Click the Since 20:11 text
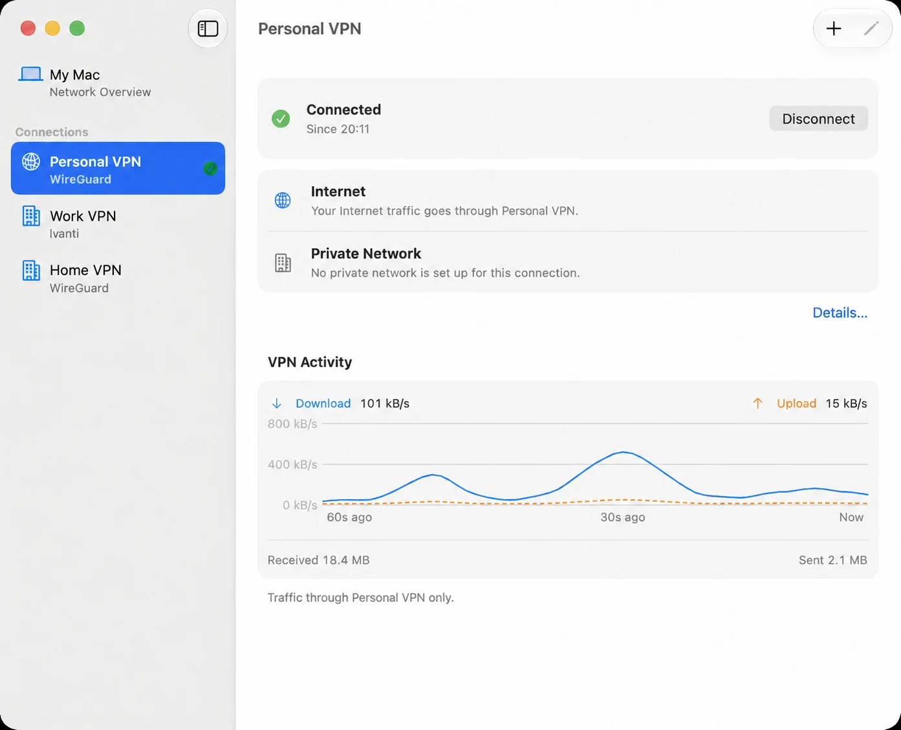Viewport: 901px width, 730px height. (x=338, y=129)
